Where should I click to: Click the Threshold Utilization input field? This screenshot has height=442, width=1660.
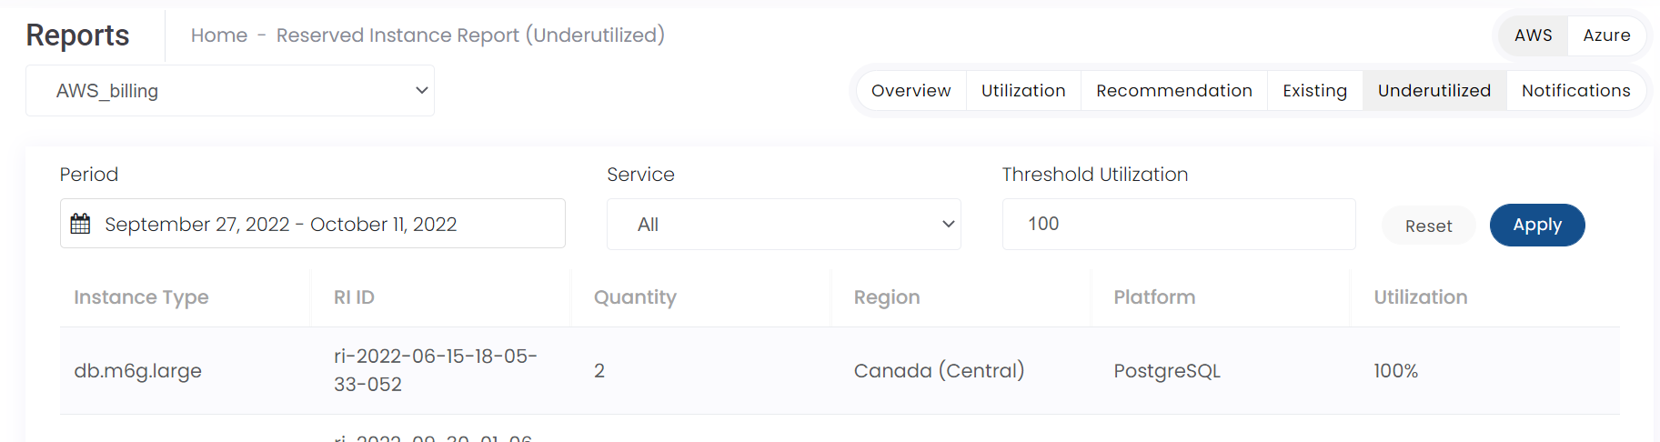point(1178,224)
